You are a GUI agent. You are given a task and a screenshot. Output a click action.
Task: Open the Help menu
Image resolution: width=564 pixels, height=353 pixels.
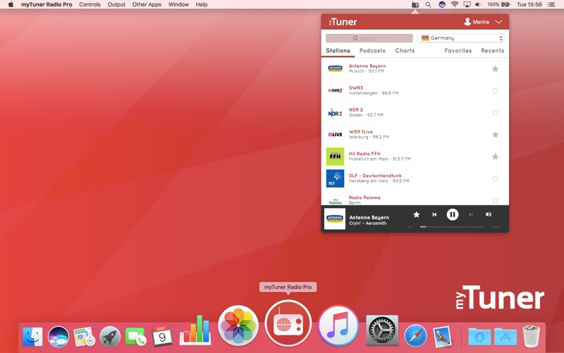(202, 5)
